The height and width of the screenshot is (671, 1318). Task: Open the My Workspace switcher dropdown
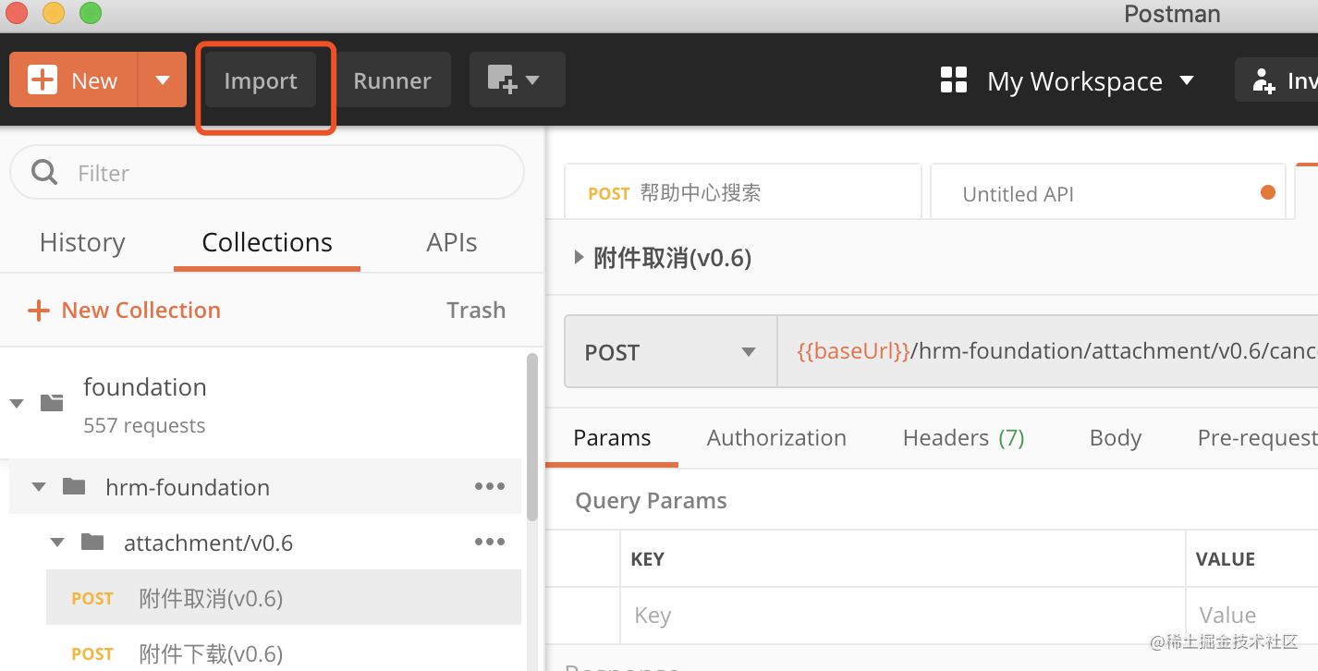pyautogui.click(x=1188, y=81)
